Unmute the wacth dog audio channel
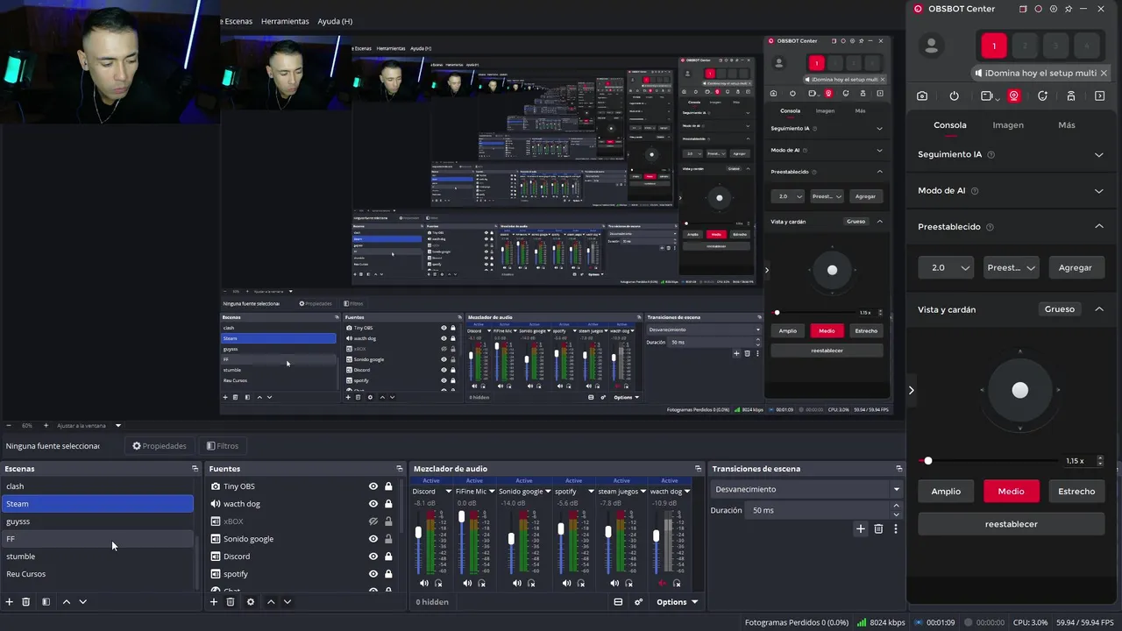The image size is (1122, 631). 662,583
